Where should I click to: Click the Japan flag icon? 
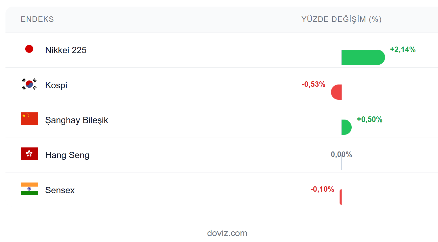pos(29,49)
